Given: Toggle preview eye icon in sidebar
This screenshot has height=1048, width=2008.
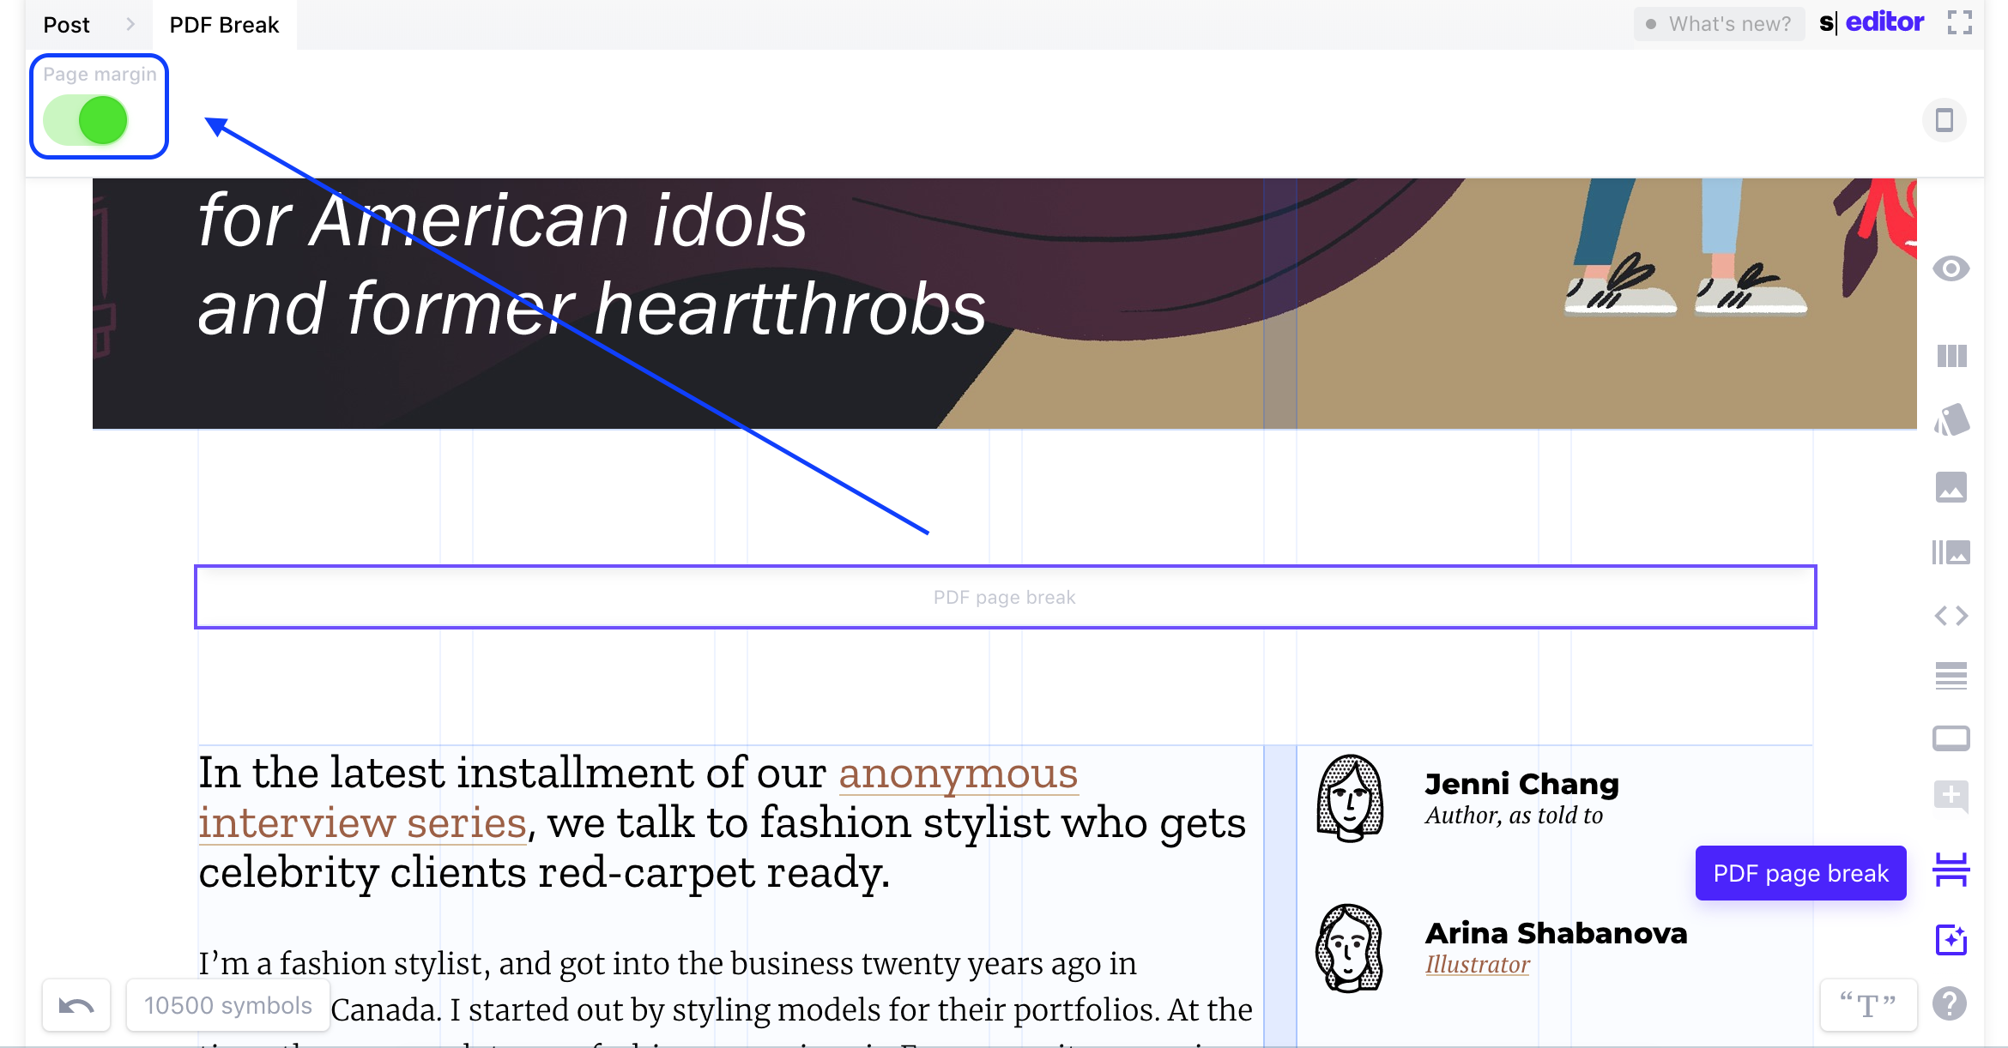Looking at the screenshot, I should (x=1951, y=269).
